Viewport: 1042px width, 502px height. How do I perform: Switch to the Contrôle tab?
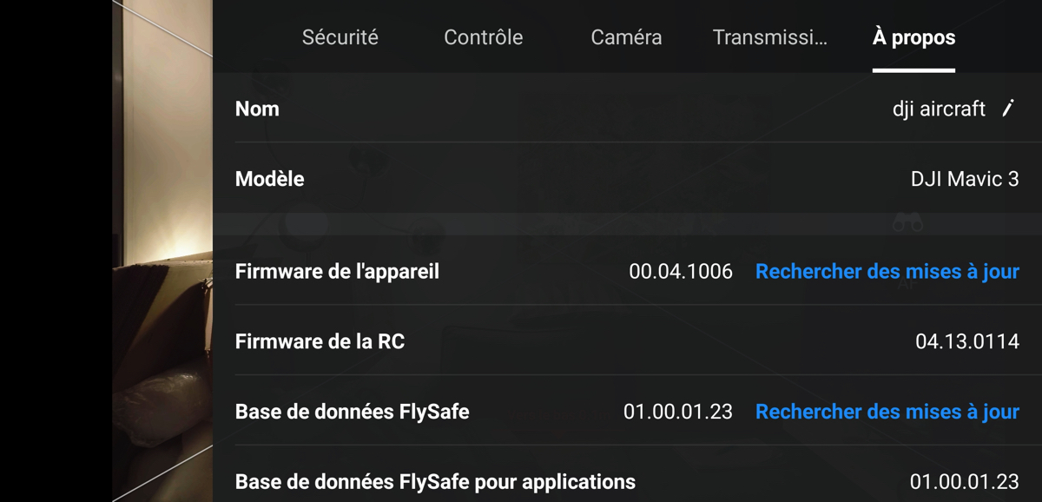pyautogui.click(x=483, y=37)
